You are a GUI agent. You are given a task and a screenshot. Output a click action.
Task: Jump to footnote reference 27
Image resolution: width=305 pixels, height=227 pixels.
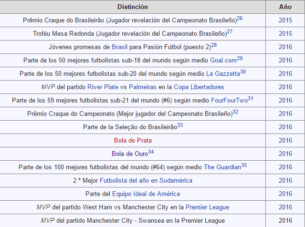pyautogui.click(x=230, y=31)
